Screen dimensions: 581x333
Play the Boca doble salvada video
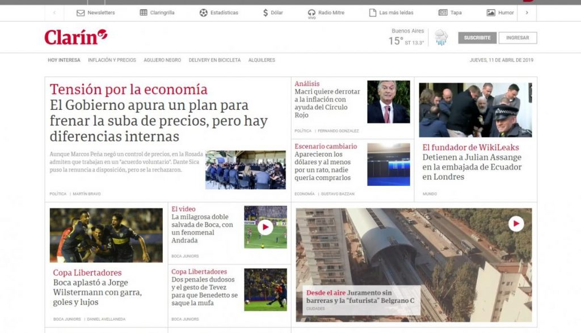pyautogui.click(x=266, y=227)
